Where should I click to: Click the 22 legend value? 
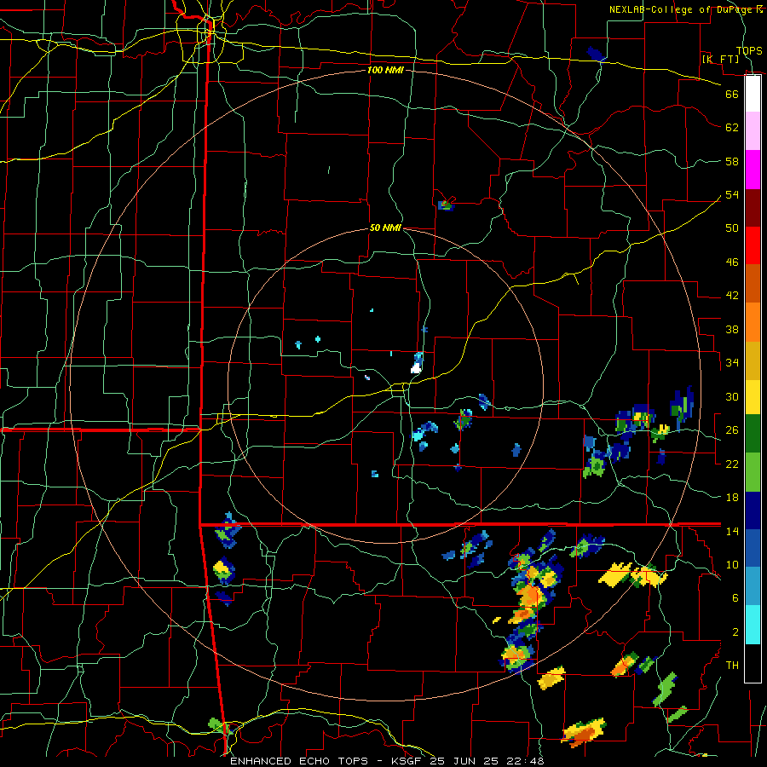[732, 464]
